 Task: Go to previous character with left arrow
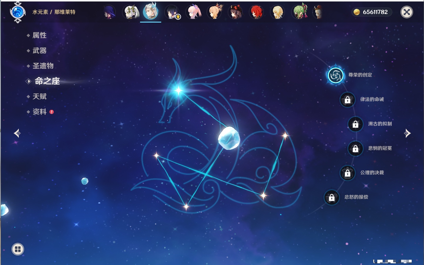(17, 133)
